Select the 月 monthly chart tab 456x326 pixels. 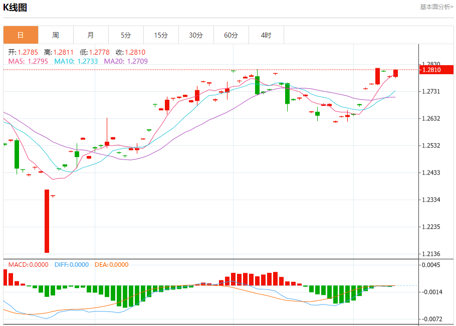pos(91,35)
